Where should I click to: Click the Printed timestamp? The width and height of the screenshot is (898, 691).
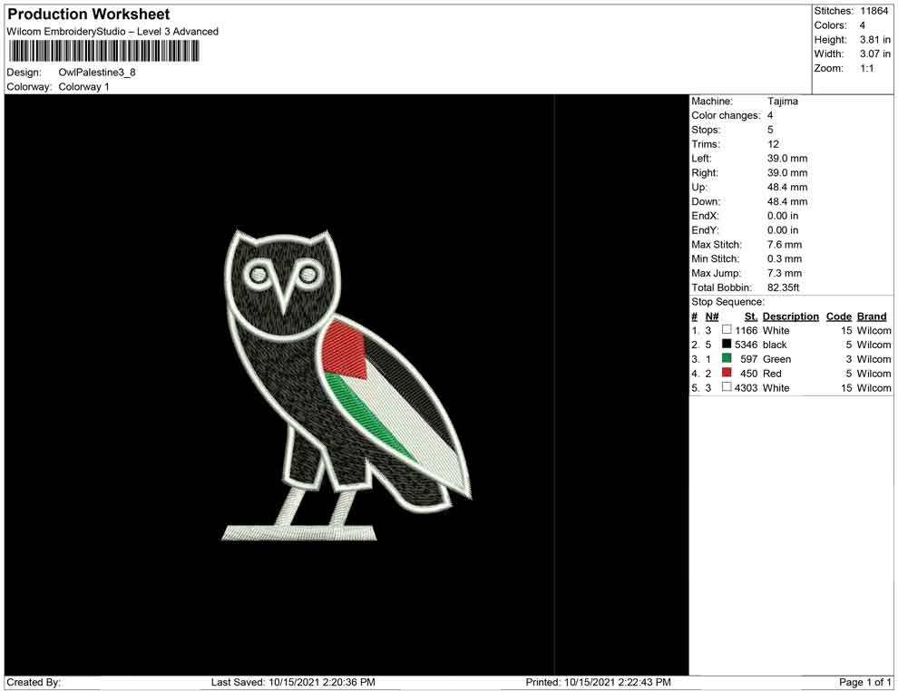599,682
